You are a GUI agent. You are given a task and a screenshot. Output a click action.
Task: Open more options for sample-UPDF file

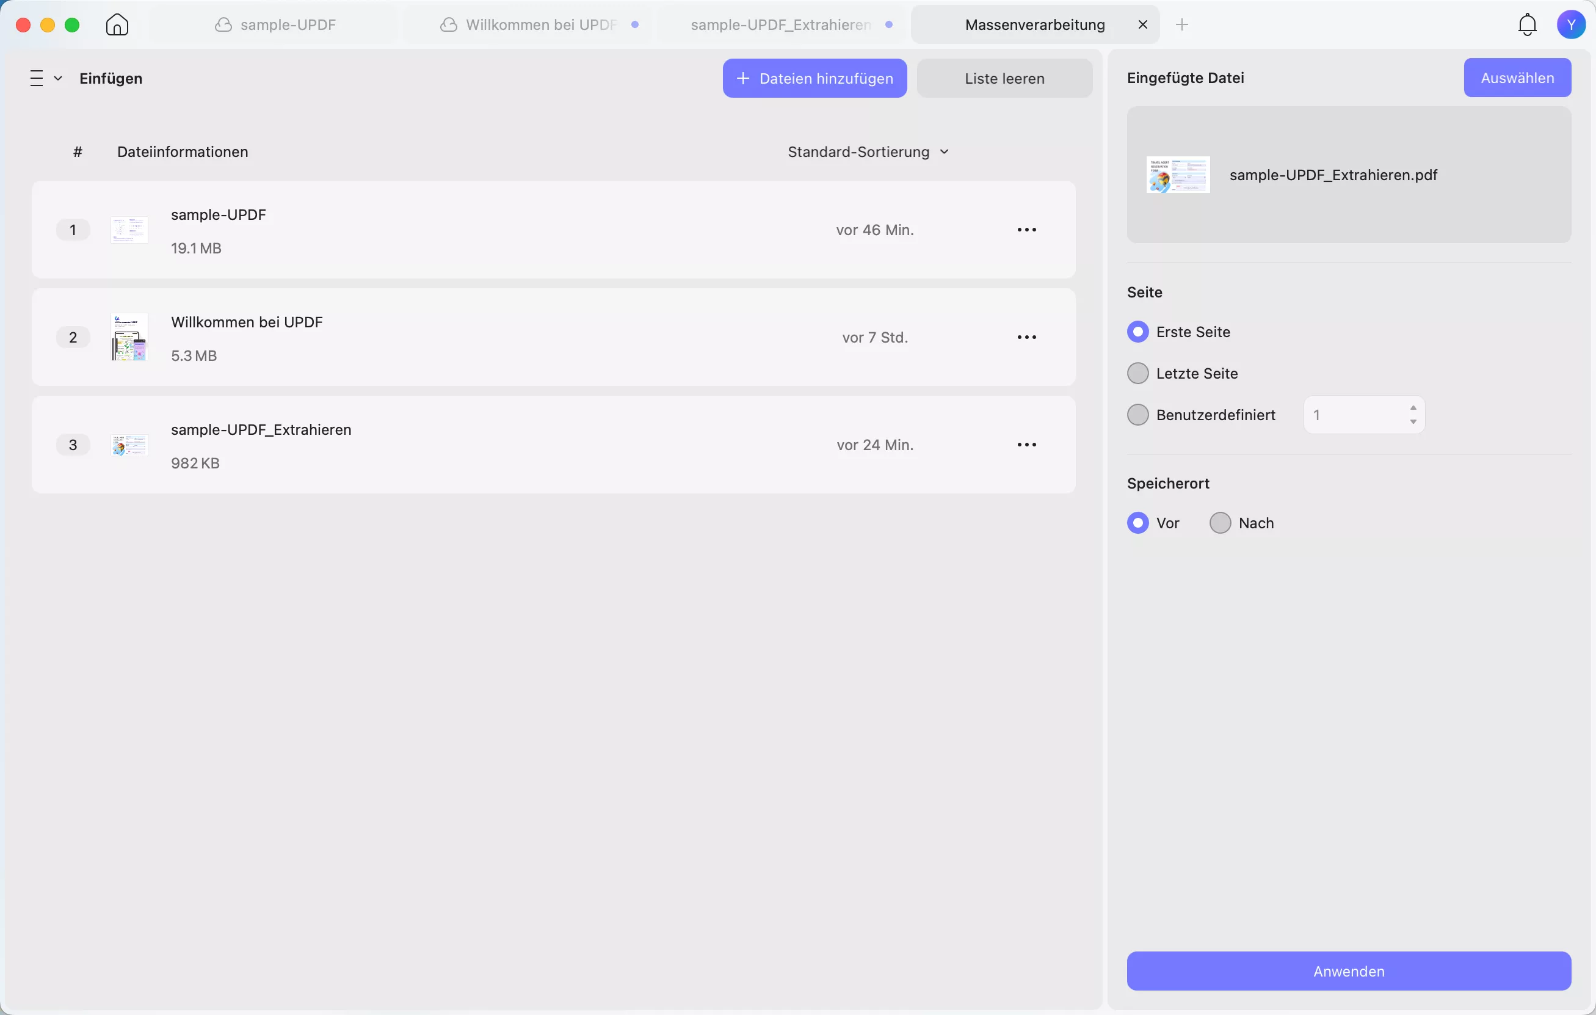(1027, 230)
